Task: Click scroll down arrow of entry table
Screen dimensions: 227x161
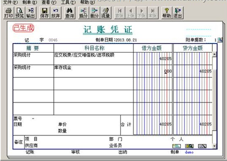Action: pos(214,146)
